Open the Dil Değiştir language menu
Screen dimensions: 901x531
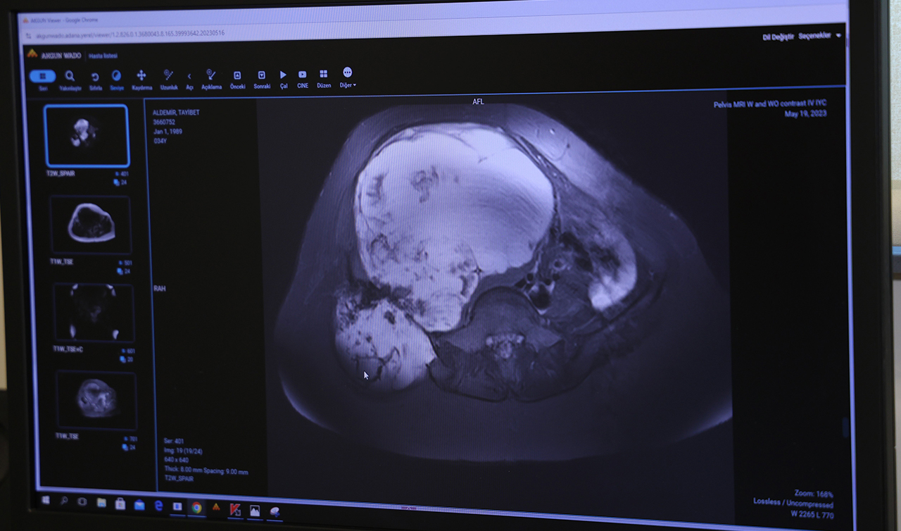click(x=778, y=37)
